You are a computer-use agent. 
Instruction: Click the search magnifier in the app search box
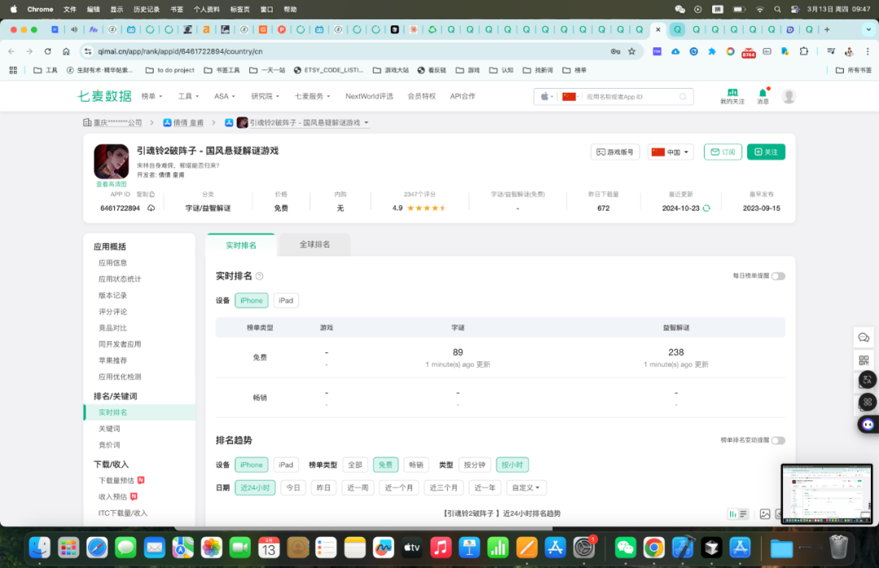tap(683, 97)
